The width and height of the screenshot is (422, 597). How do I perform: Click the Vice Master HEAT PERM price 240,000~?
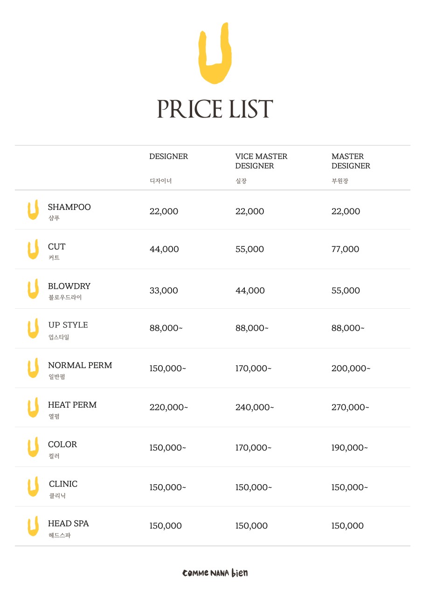(255, 408)
